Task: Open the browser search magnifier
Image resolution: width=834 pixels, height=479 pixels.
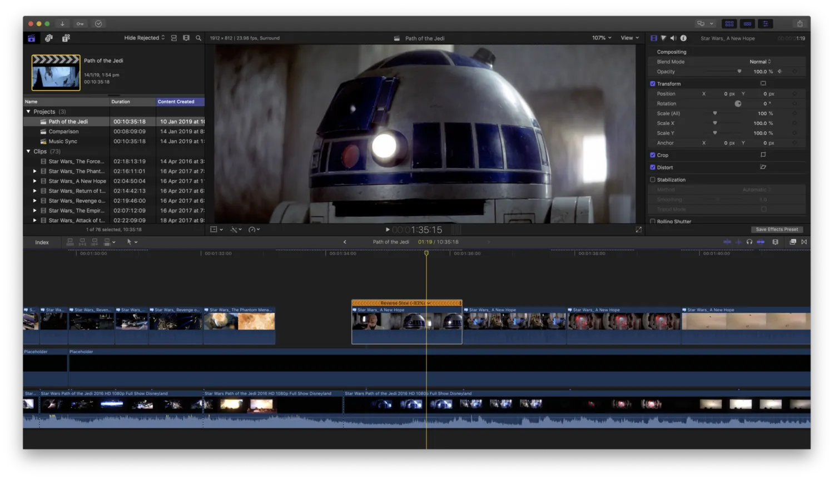Action: point(198,38)
